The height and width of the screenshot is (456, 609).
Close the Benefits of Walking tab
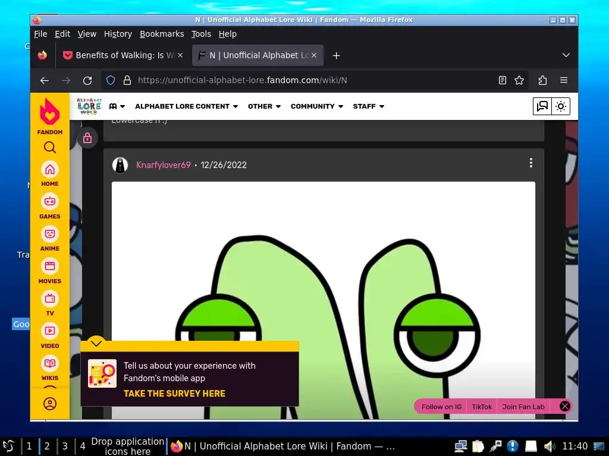180,55
